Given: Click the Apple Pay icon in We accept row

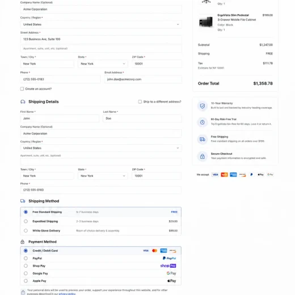Looking at the screenshot, I should click(260, 175).
